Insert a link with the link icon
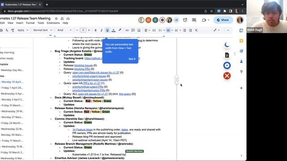The width and height of the screenshot is (287, 161). [127, 30]
